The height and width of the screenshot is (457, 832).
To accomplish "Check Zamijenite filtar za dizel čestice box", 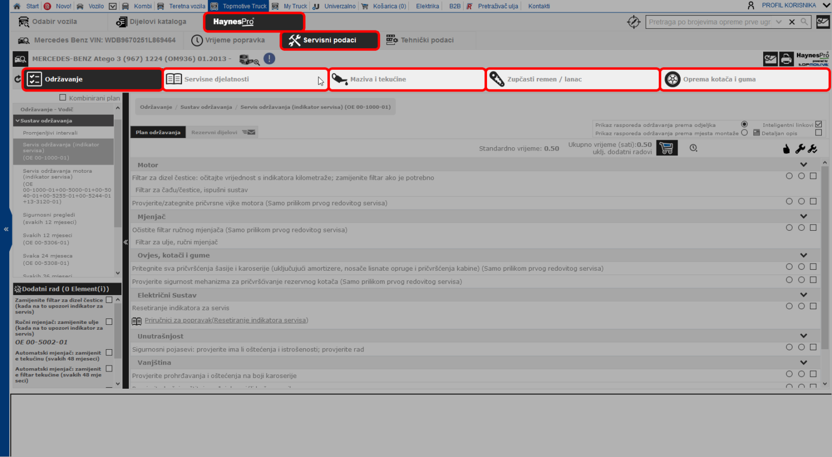I will tap(109, 299).
